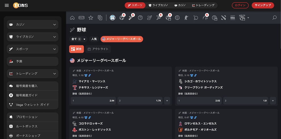
Task: Click the サインアップ button
Action: pos(263,5)
